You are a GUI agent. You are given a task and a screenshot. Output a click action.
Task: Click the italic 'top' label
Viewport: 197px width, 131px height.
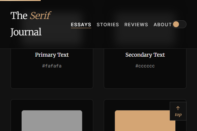[x=178, y=115]
